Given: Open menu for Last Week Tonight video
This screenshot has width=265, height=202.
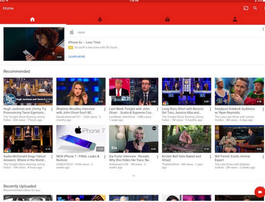Looking at the screenshot, I should [x=157, y=109].
